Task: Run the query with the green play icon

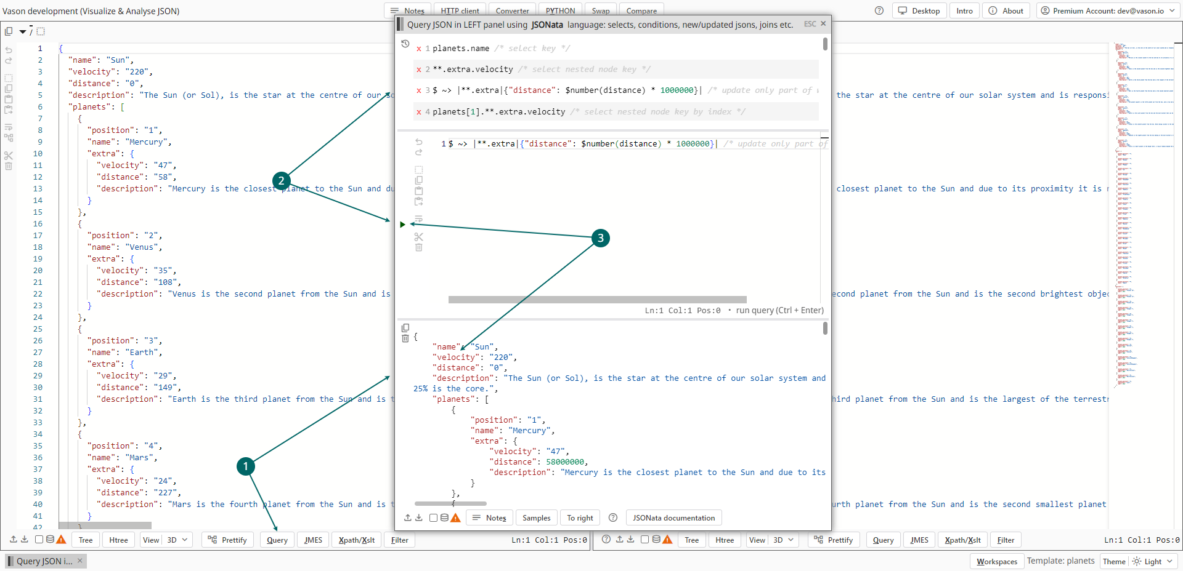Action: (402, 225)
